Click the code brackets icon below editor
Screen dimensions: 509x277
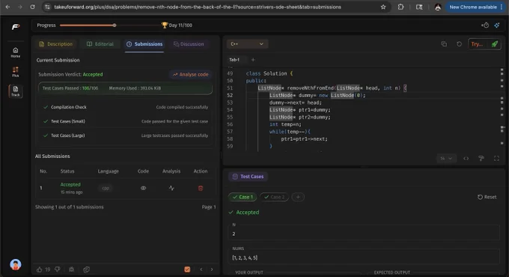coord(466,159)
